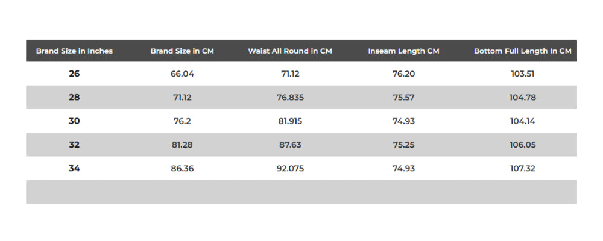Screen dimensions: 603x241
Task: Select bottom full length 103.51
Action: point(522,74)
